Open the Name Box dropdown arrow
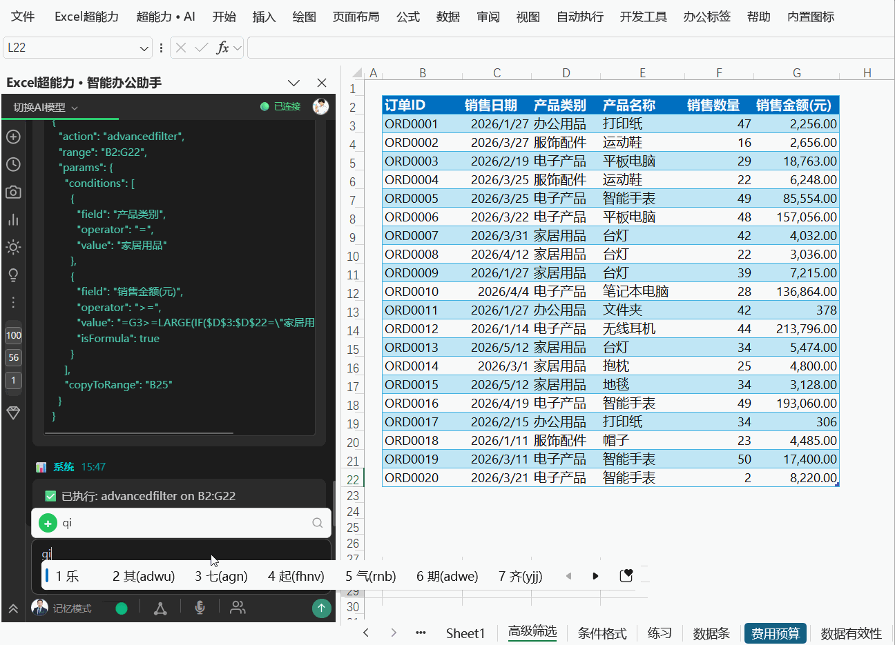Viewport: 895px width, 645px height. (x=144, y=48)
